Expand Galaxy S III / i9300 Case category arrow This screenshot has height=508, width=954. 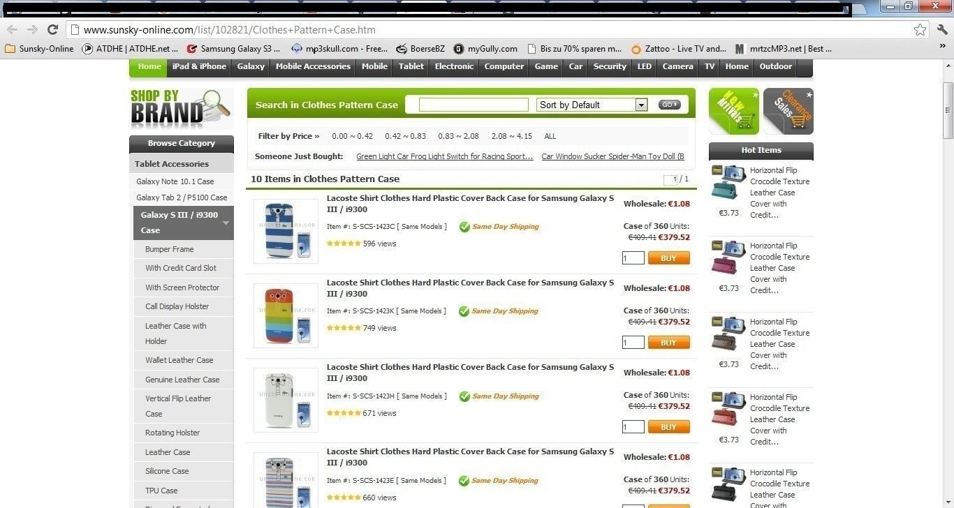pos(226,223)
